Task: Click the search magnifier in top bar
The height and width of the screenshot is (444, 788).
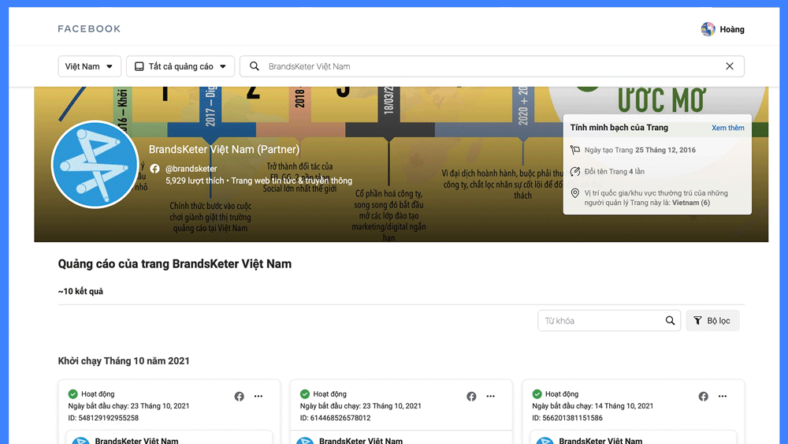Action: 255,66
